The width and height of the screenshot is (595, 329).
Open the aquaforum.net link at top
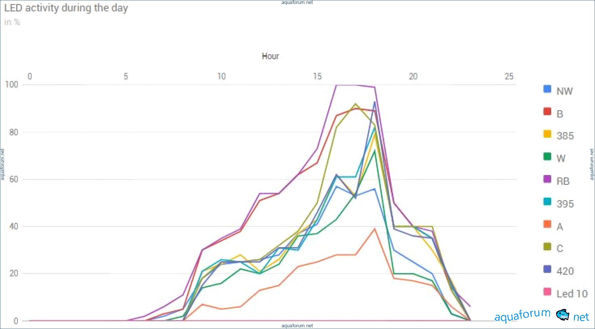pos(297,3)
